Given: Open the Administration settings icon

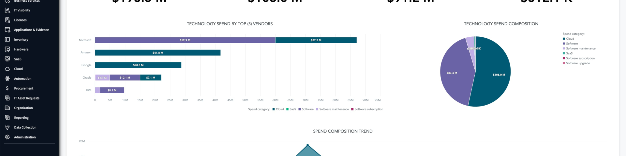Looking at the screenshot, I should click(7, 137).
